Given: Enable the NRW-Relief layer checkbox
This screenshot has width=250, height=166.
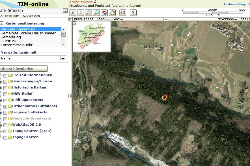Looking at the screenshot, I should [x=5, y=94].
